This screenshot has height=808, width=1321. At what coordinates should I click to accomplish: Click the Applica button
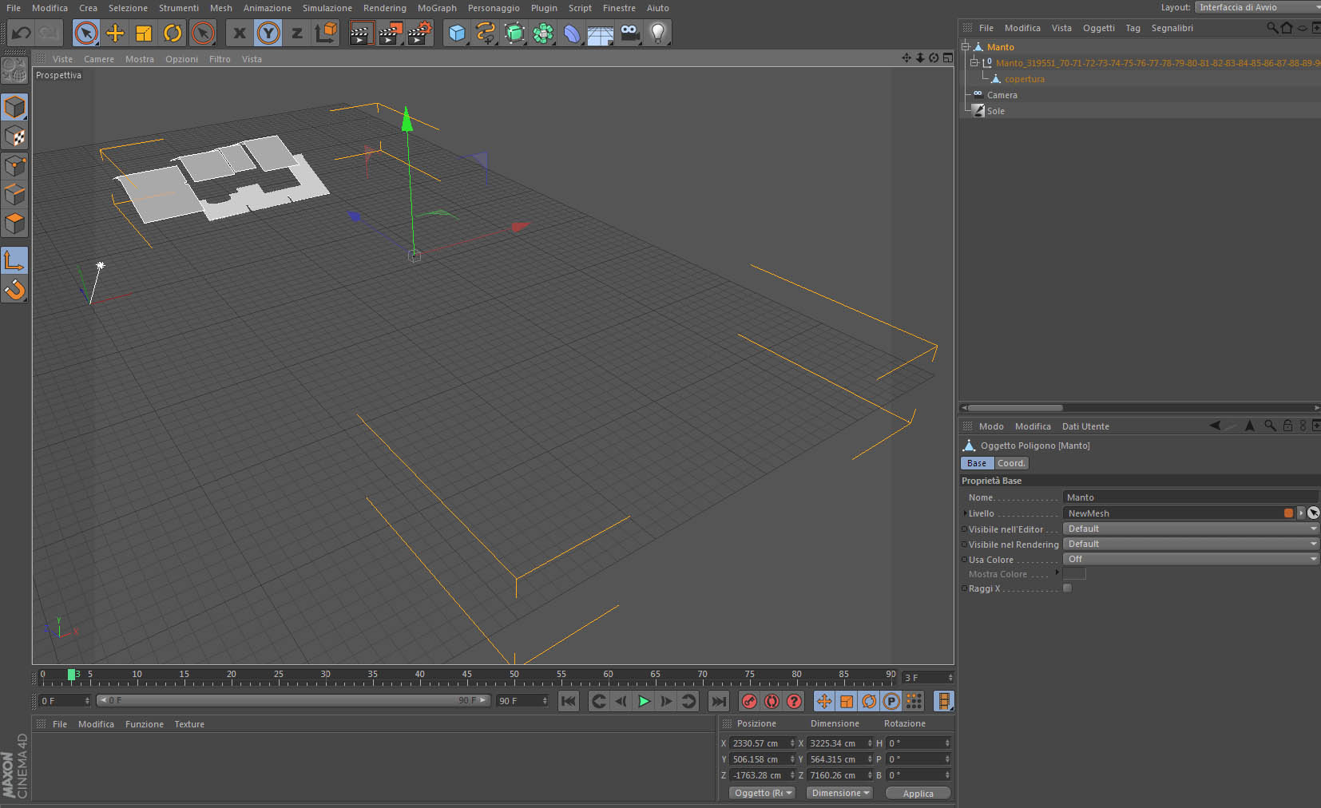pyautogui.click(x=918, y=793)
